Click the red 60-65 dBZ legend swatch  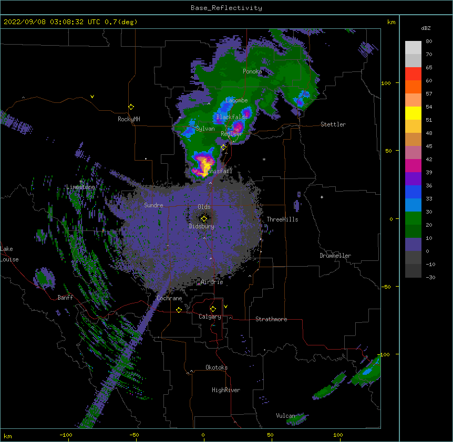point(413,73)
